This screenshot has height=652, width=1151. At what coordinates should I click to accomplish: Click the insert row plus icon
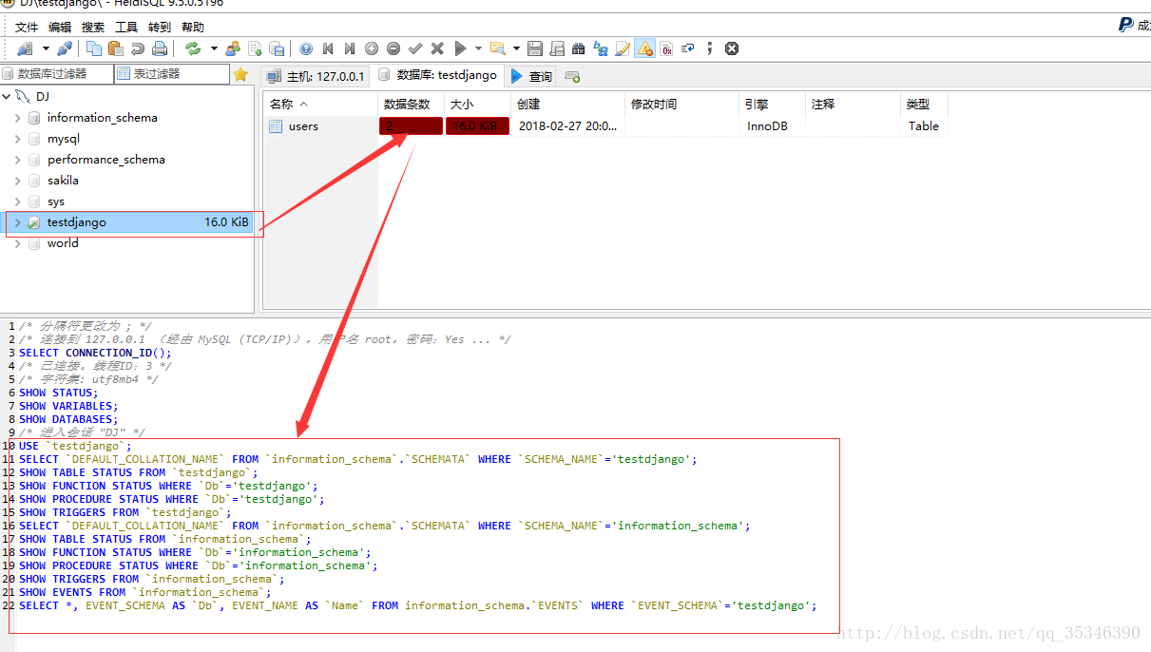coord(372,48)
